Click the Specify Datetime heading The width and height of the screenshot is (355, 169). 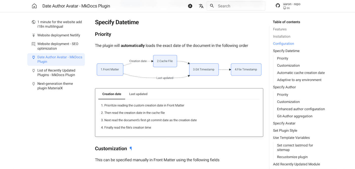click(117, 22)
